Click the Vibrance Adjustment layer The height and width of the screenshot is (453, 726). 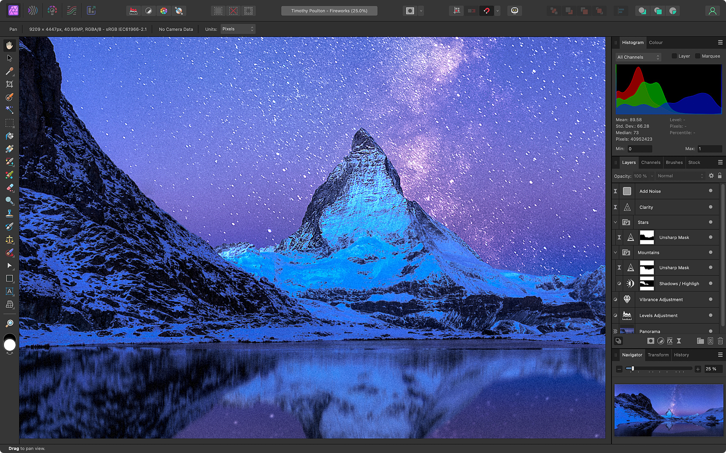coord(661,299)
